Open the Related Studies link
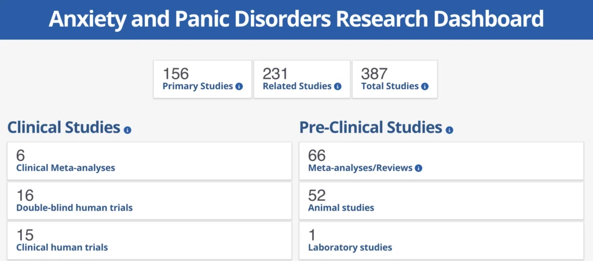 coord(297,86)
